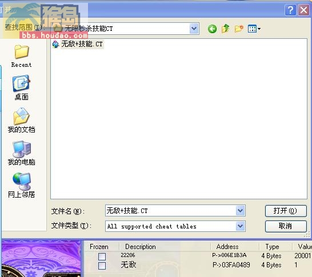Screen dimensions: 312x277
Task: Select the 无敌 description entry
Action: tap(129, 264)
